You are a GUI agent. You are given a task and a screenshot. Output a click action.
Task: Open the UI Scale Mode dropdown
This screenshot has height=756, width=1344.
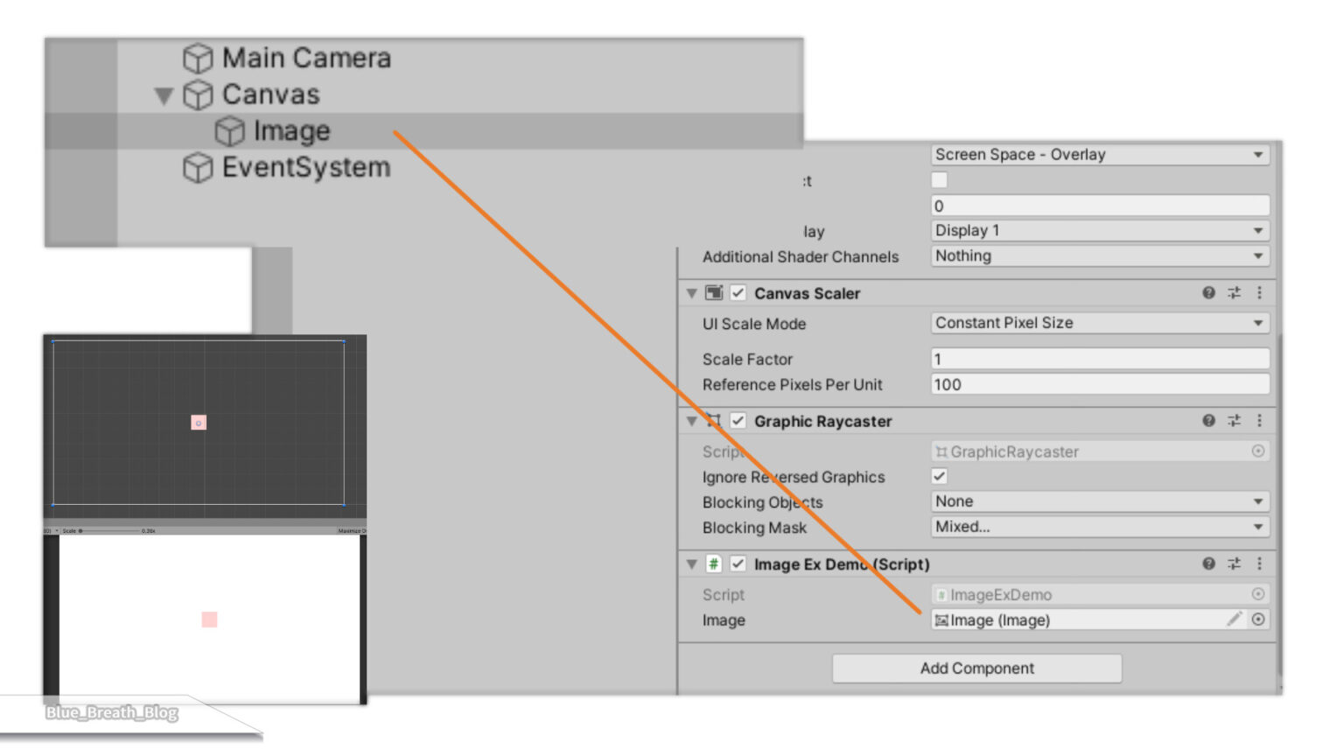[x=1099, y=323]
